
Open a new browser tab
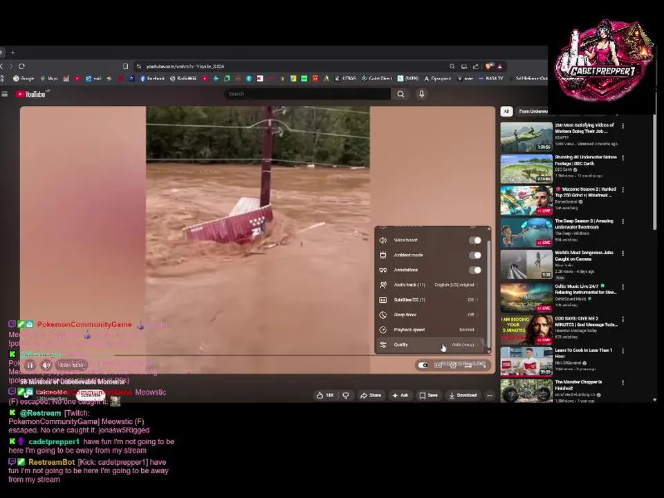coord(12,53)
